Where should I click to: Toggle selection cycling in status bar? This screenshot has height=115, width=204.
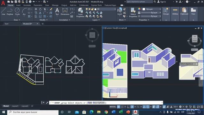click(157, 107)
